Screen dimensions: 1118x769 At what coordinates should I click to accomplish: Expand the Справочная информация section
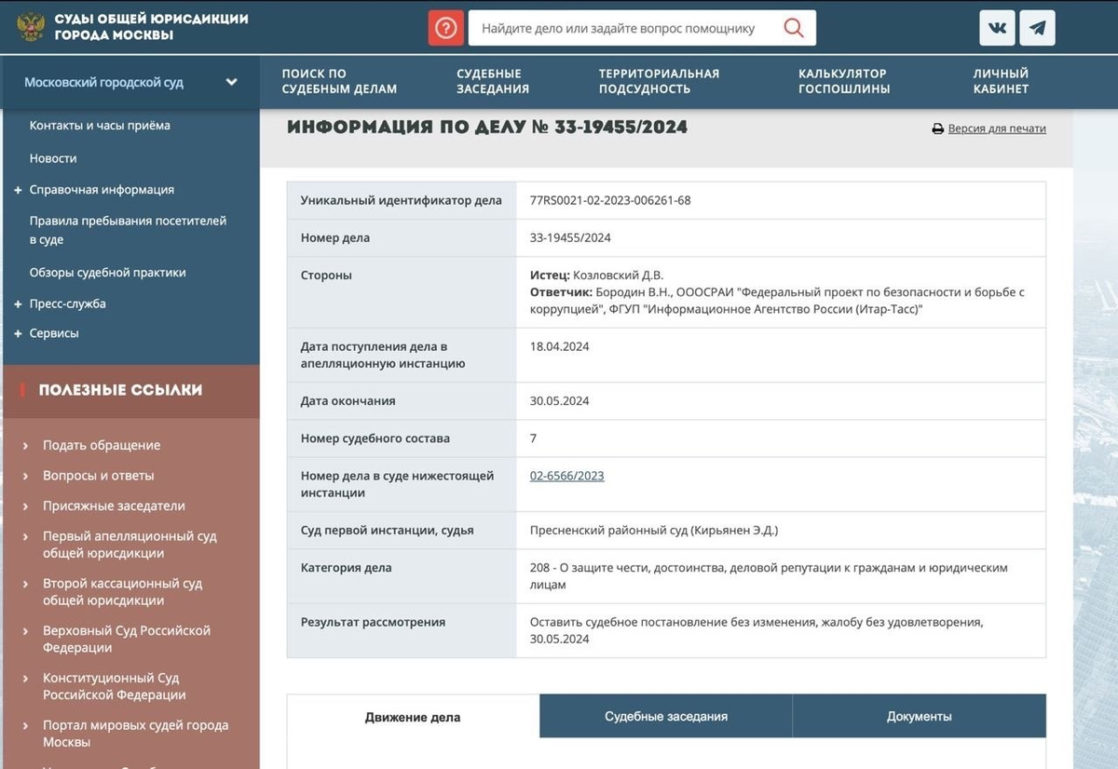[18, 190]
